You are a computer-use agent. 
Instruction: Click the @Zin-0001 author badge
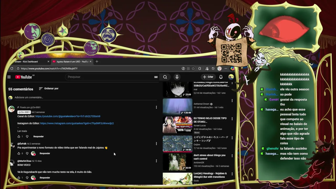(24, 112)
